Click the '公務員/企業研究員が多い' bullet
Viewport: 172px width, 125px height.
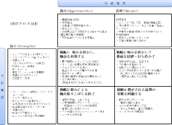point(75,26)
